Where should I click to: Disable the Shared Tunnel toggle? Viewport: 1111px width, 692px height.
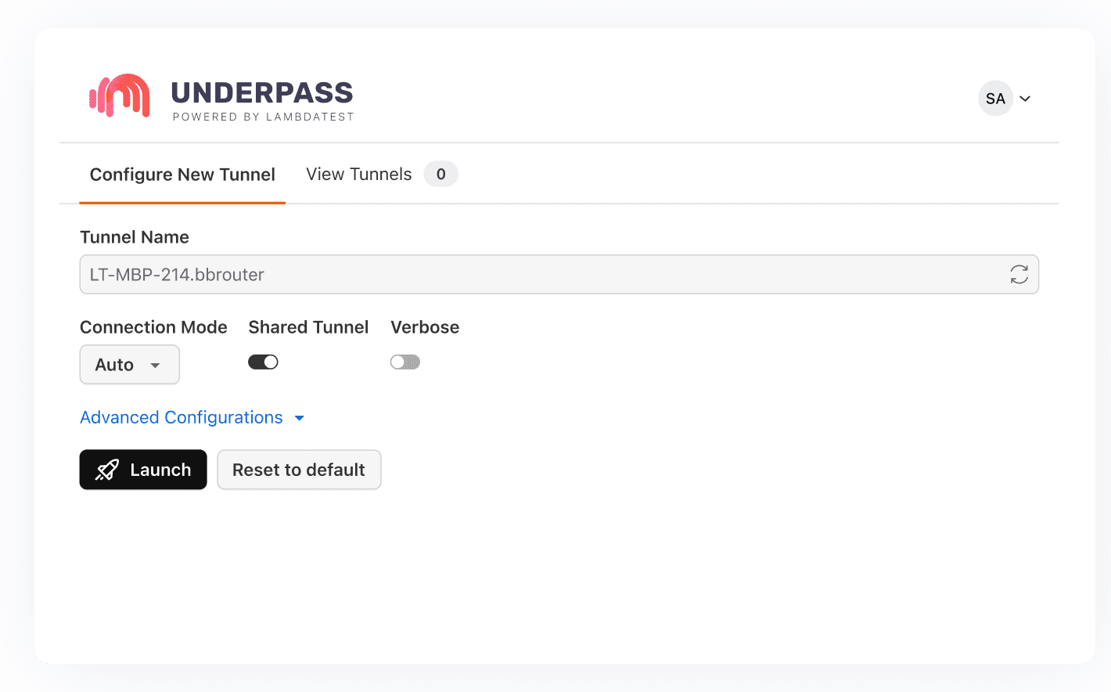pyautogui.click(x=263, y=362)
